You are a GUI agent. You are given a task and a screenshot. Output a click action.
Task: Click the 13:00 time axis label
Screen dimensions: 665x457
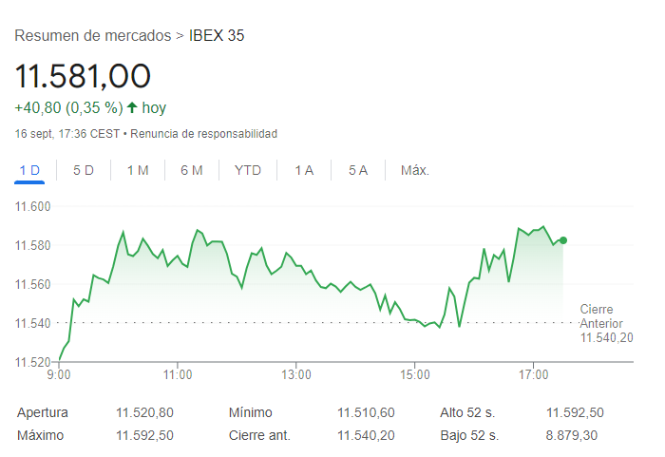tap(296, 373)
